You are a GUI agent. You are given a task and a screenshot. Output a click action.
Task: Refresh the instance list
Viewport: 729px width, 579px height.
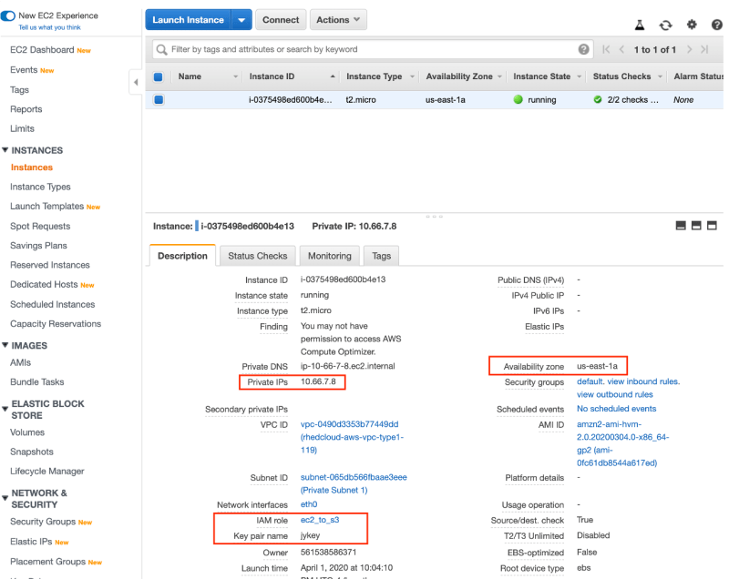pyautogui.click(x=665, y=25)
